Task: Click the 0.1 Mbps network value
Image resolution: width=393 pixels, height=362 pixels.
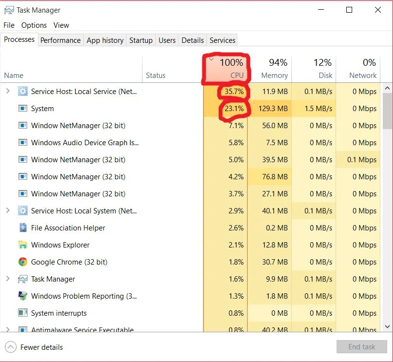Action: 362,160
